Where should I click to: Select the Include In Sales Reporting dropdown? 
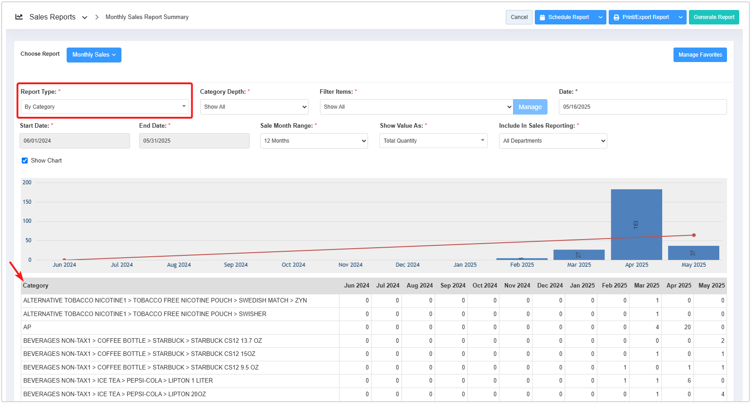pos(552,141)
